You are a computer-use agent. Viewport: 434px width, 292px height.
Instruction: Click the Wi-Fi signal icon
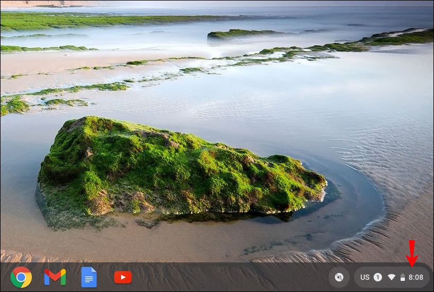[392, 277]
